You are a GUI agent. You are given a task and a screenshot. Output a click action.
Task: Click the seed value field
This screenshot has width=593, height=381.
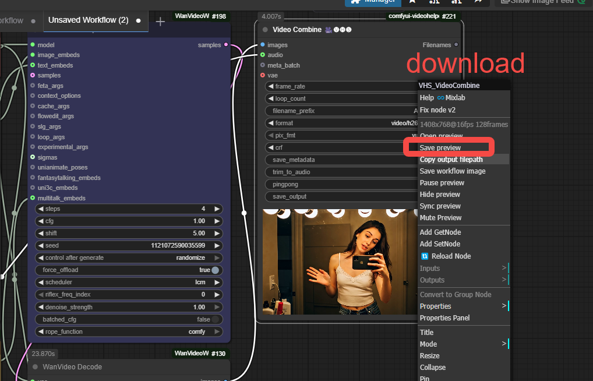tap(129, 245)
